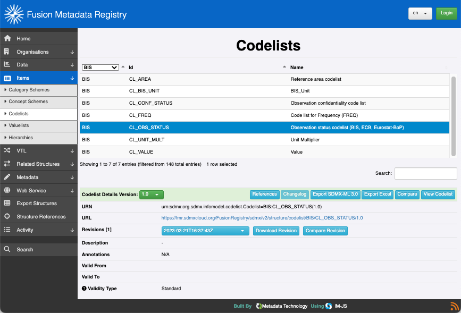Open the codelist version 1.0 dropdown
The width and height of the screenshot is (461, 313).
151,194
